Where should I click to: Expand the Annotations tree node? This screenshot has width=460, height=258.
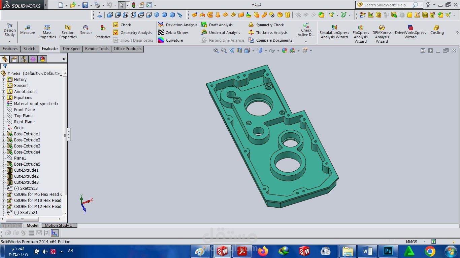point(4,92)
